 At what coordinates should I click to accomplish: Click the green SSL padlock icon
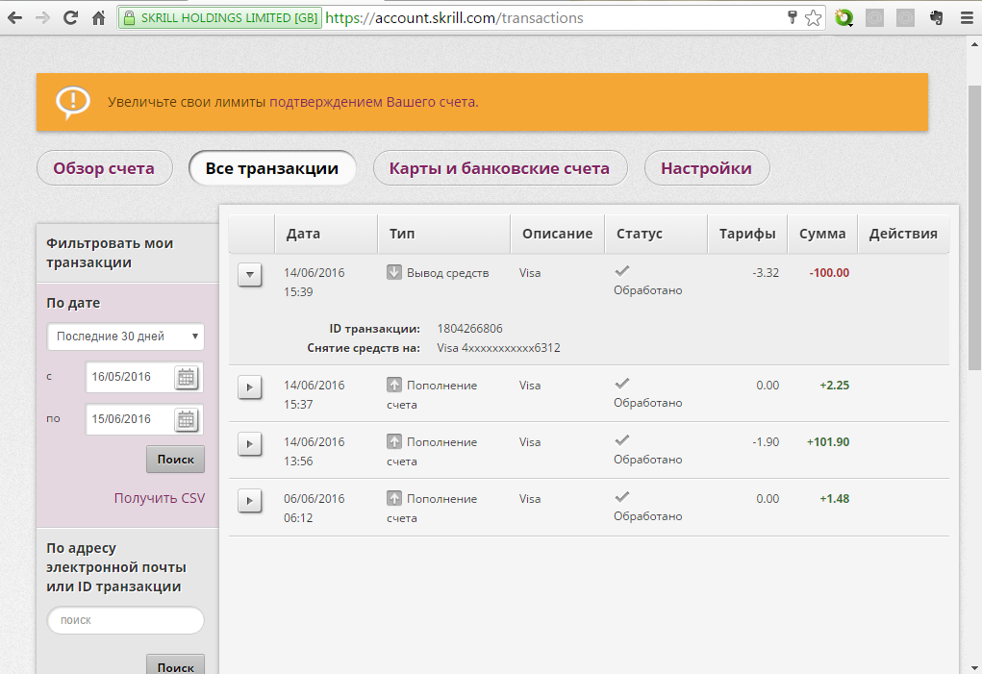[129, 18]
